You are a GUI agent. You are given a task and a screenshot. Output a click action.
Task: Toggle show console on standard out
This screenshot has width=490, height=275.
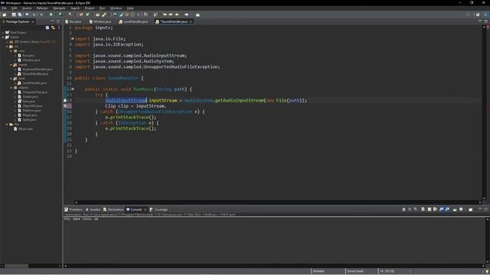click(x=441, y=209)
